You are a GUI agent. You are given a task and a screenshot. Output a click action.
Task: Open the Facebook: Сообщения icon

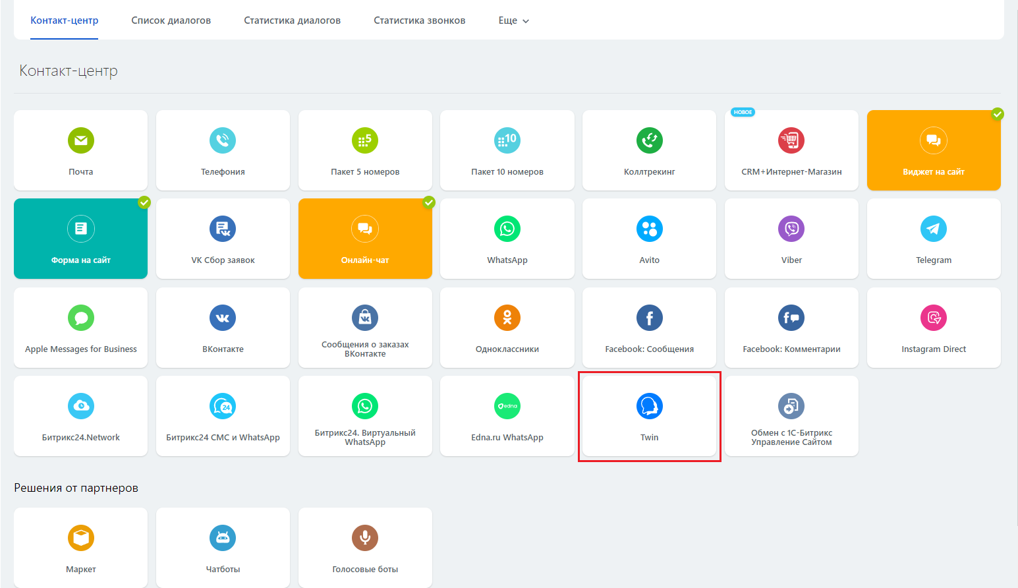coord(650,318)
